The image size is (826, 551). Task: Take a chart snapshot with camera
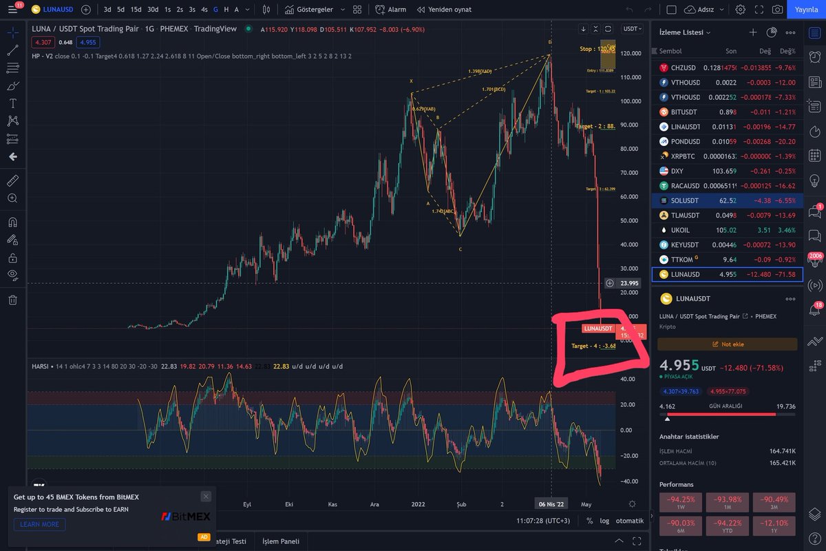click(777, 10)
